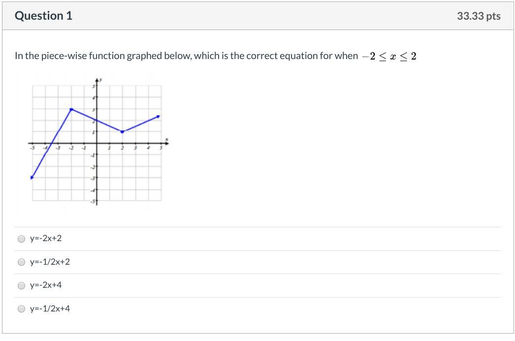Select the radio button for y=-2x+2
Viewport: 515px width, 341px height.
tap(21, 239)
